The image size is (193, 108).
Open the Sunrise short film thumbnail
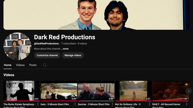tap(96, 91)
